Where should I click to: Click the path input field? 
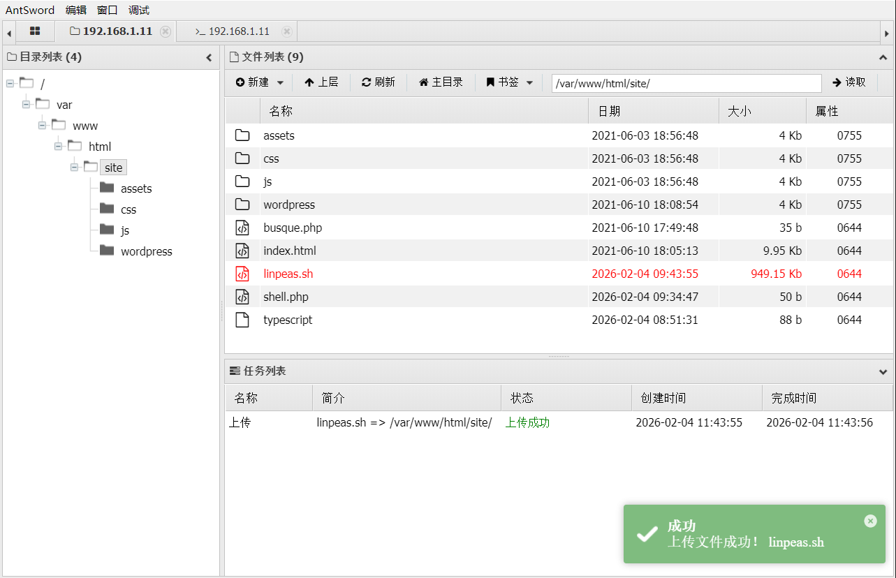pyautogui.click(x=686, y=83)
